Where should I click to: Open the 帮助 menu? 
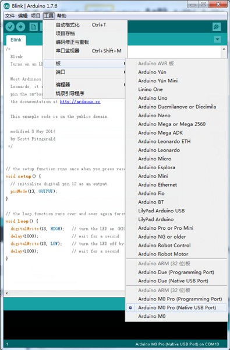point(62,16)
